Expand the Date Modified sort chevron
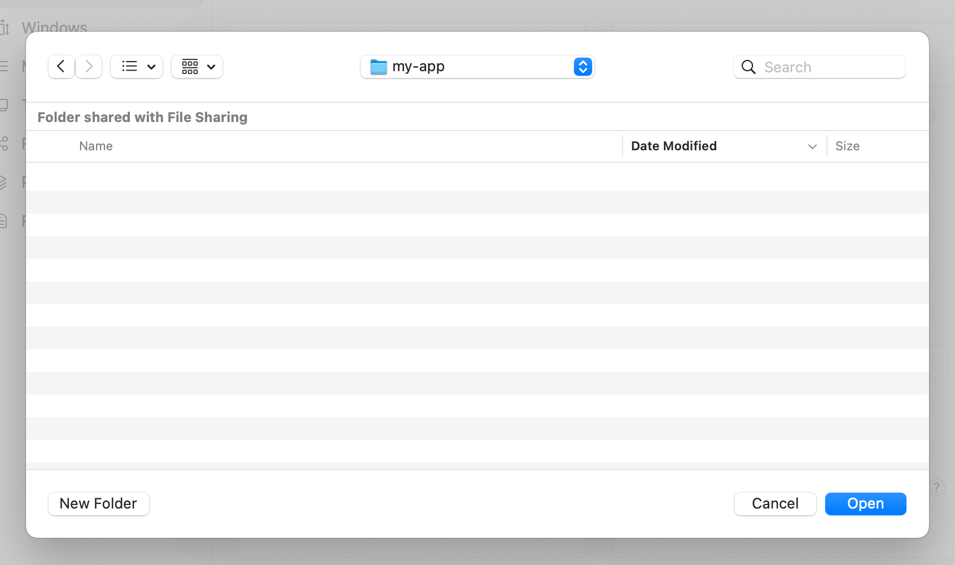 point(812,146)
